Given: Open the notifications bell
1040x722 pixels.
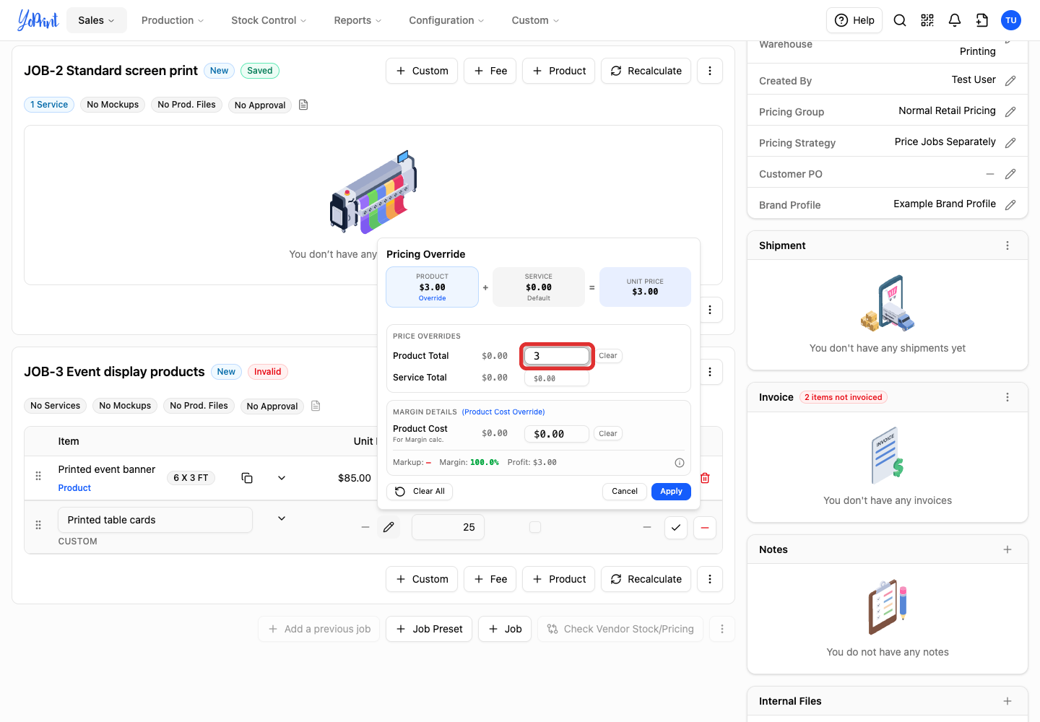Looking at the screenshot, I should [955, 20].
